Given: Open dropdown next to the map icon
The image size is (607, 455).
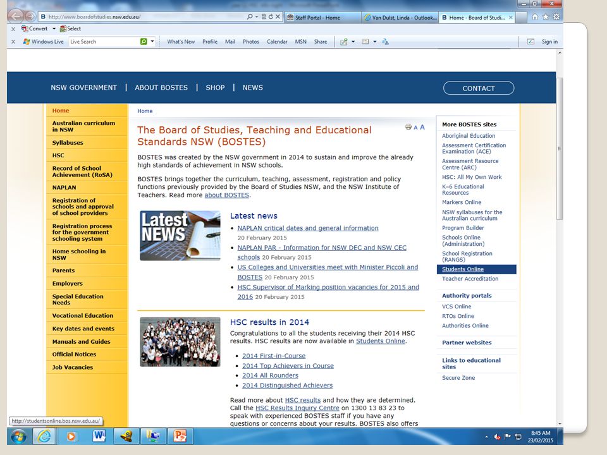Looking at the screenshot, I should point(353,42).
